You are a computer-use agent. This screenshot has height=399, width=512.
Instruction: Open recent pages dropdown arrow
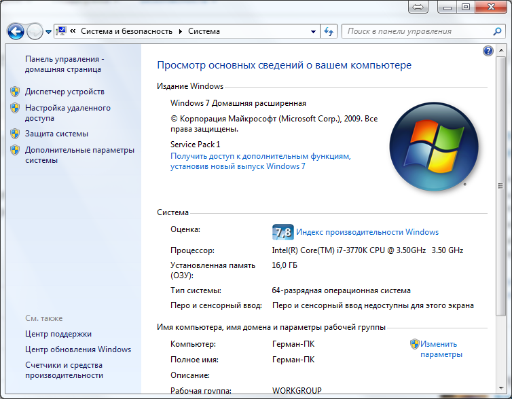pyautogui.click(x=48, y=32)
